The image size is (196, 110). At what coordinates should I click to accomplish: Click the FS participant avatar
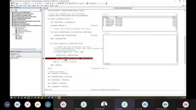click(145, 105)
